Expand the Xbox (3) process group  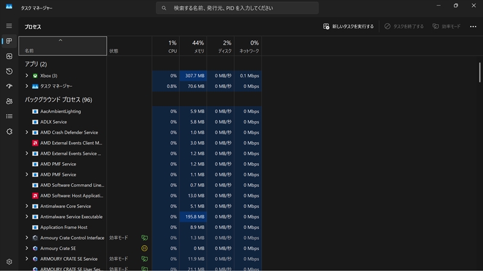(27, 76)
